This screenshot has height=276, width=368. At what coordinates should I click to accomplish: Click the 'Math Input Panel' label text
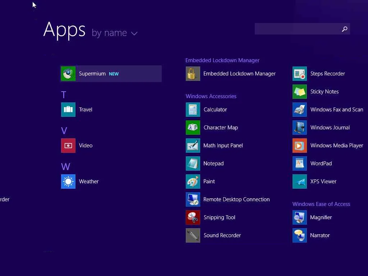[223, 146]
